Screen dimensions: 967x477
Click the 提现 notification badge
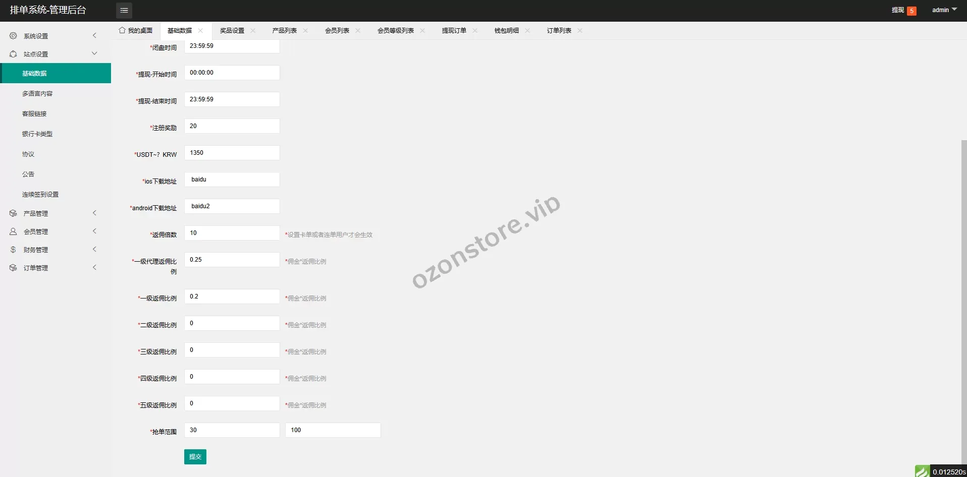(911, 11)
